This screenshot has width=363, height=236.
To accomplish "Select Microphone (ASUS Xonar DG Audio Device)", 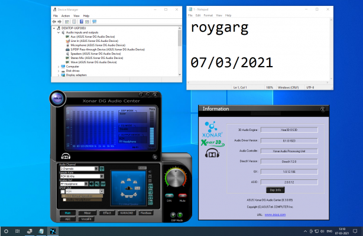I will [98, 45].
